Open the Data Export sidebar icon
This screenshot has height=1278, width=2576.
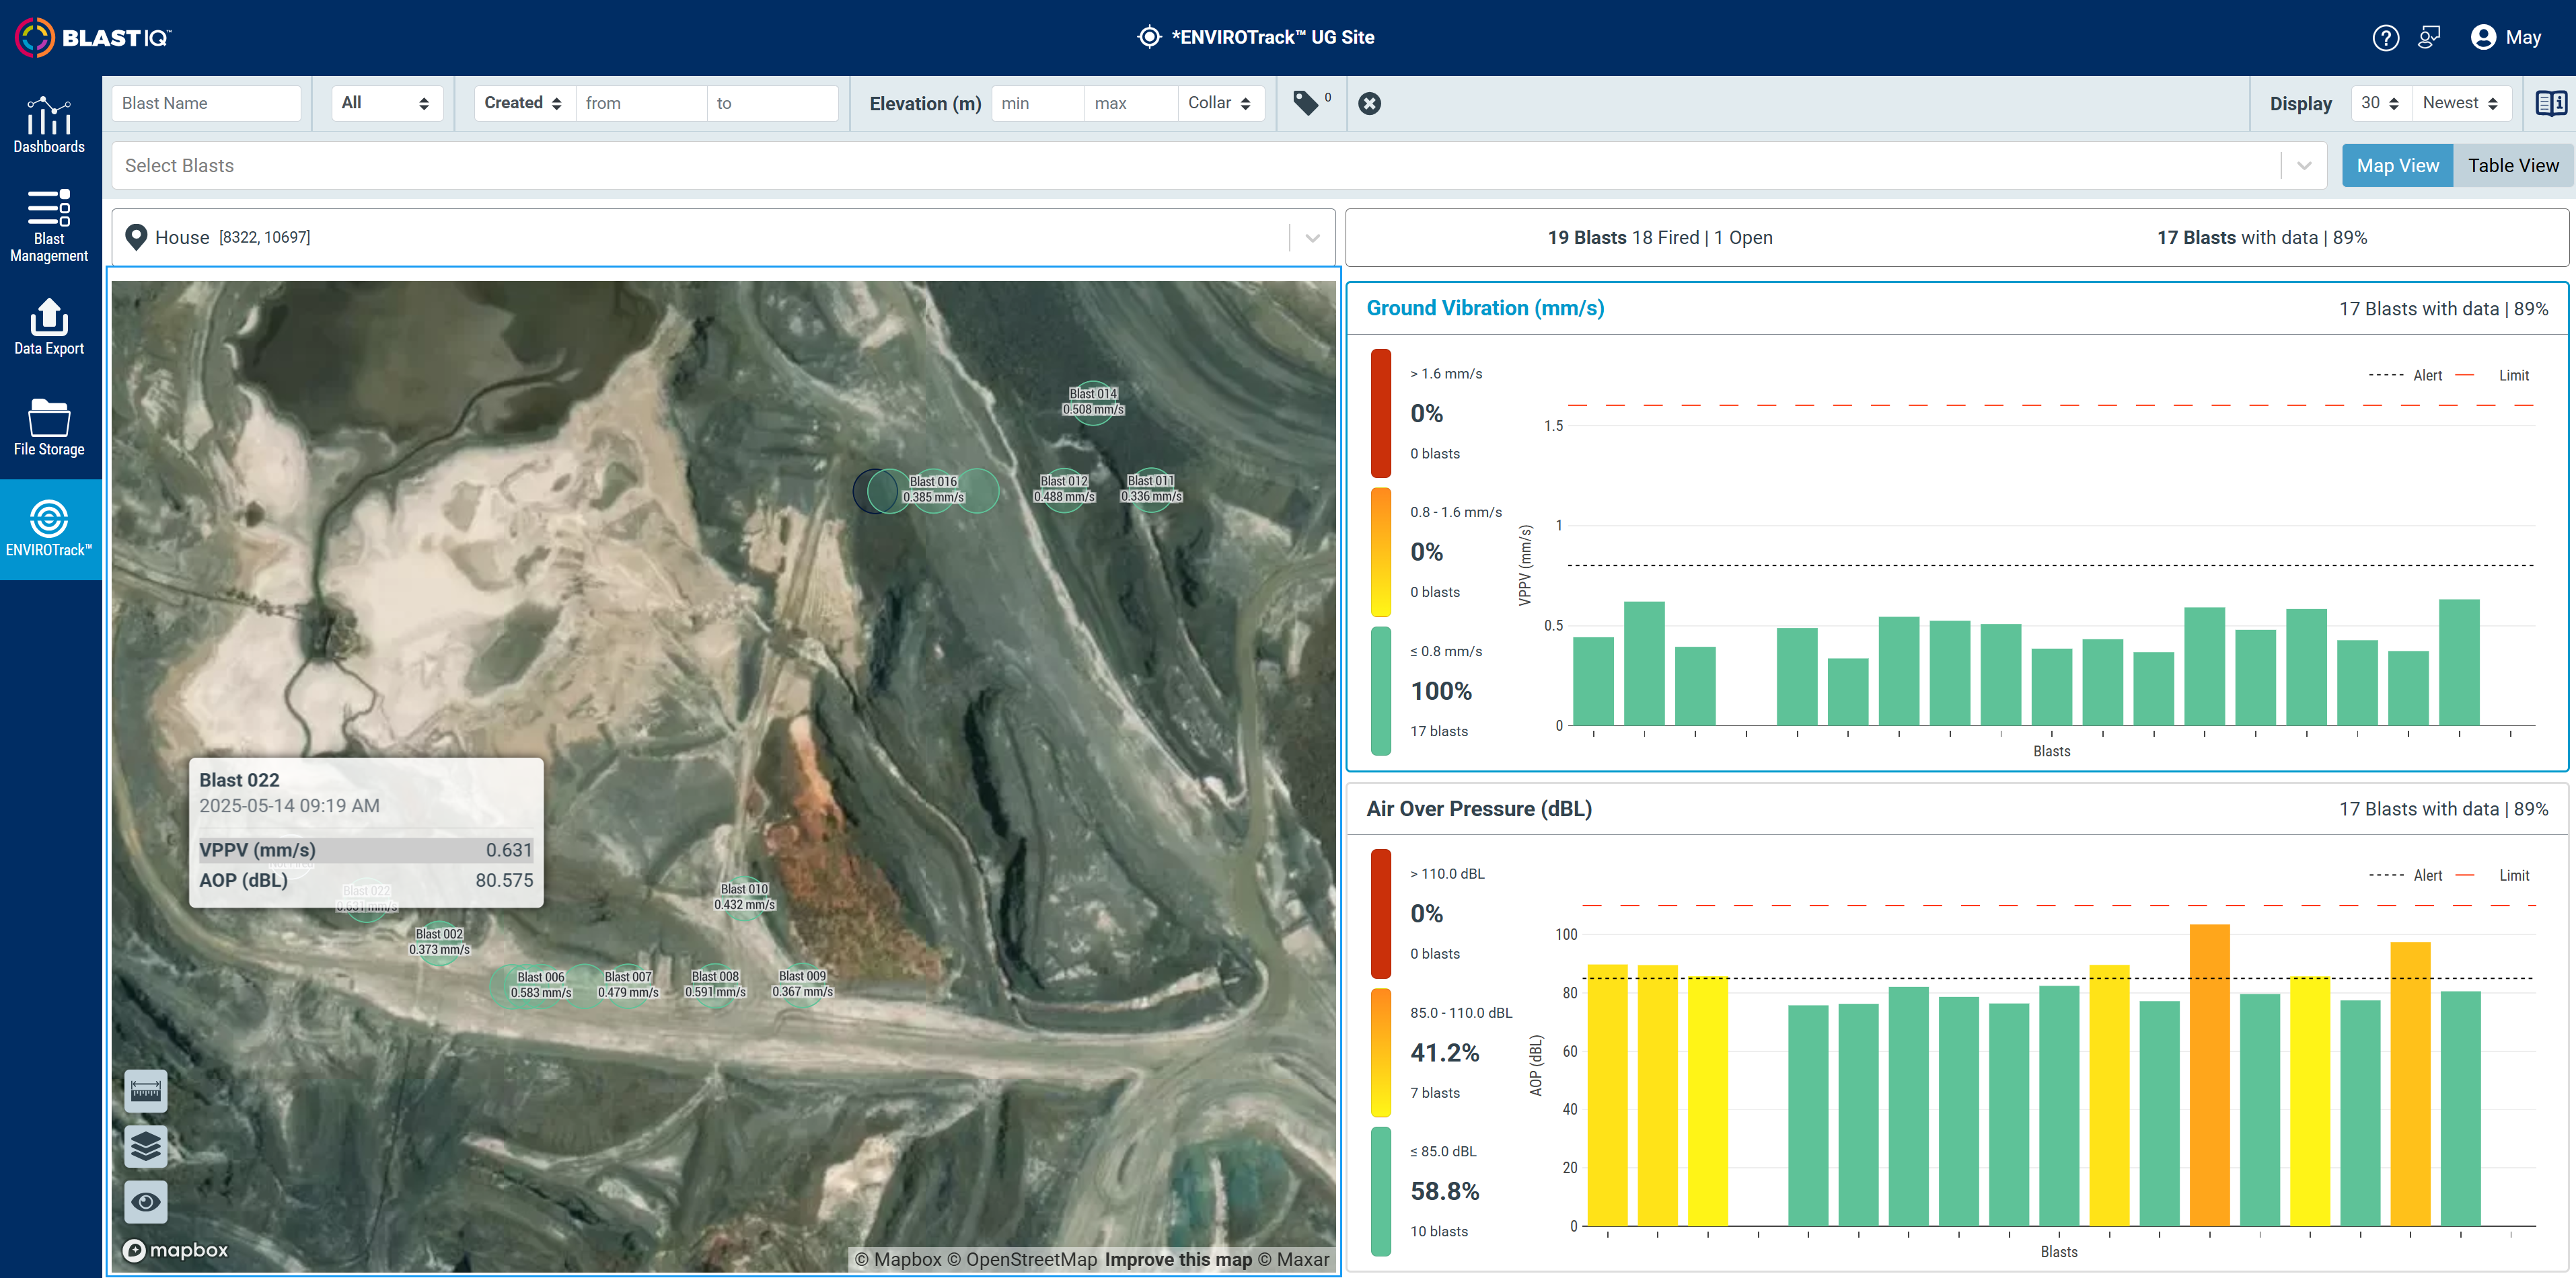pos(49,326)
